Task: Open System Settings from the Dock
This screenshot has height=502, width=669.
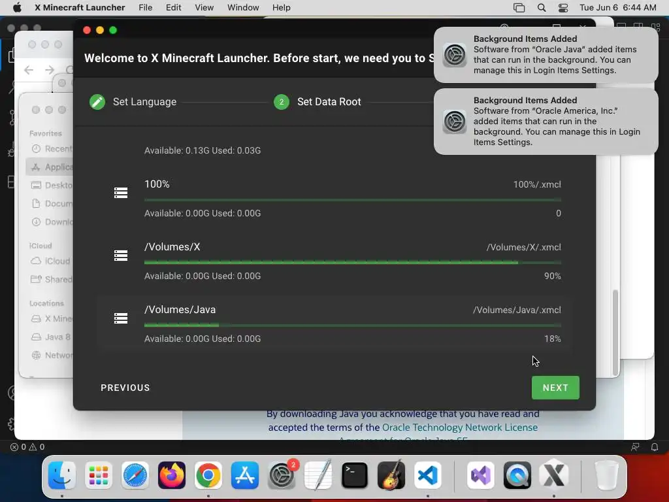Action: coord(282,475)
